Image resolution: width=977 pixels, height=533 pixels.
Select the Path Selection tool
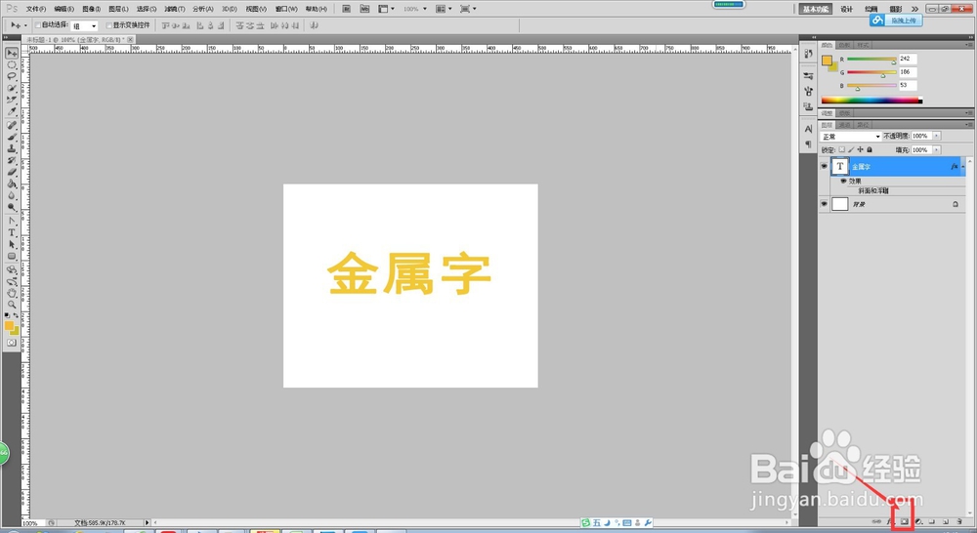click(x=12, y=244)
